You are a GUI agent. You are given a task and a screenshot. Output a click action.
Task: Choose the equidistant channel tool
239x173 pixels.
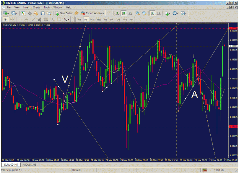click(39, 20)
